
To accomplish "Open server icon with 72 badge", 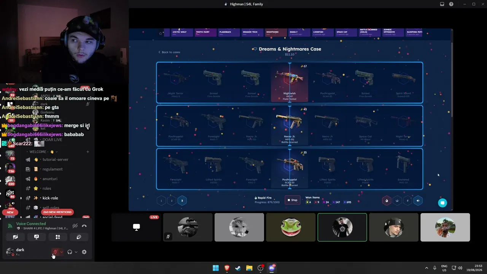I will click(x=10, y=155).
